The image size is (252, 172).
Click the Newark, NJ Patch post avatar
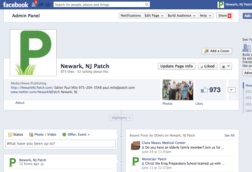coord(13,162)
